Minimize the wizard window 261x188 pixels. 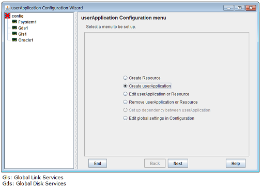[229, 8]
